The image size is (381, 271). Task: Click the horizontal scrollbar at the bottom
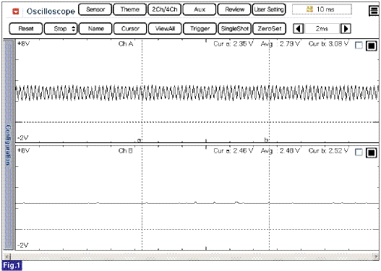(x=192, y=257)
